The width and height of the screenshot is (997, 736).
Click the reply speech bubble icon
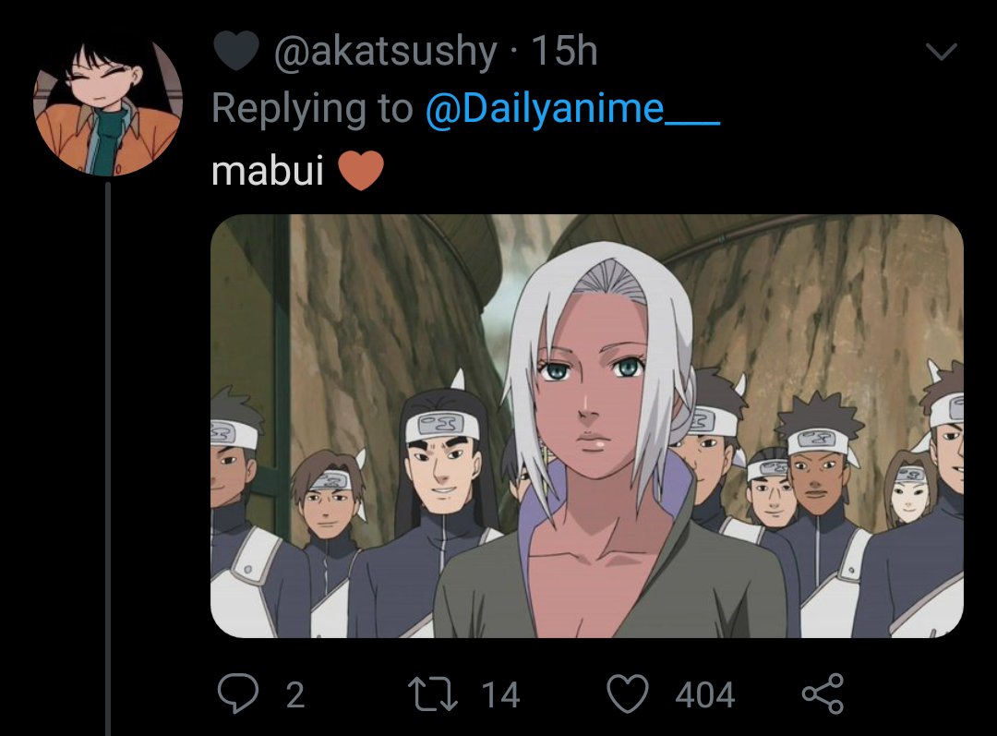238,693
